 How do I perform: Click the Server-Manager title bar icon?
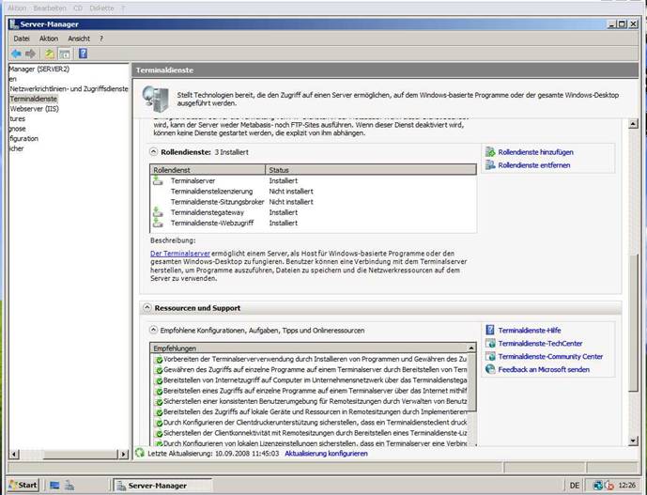14,23
